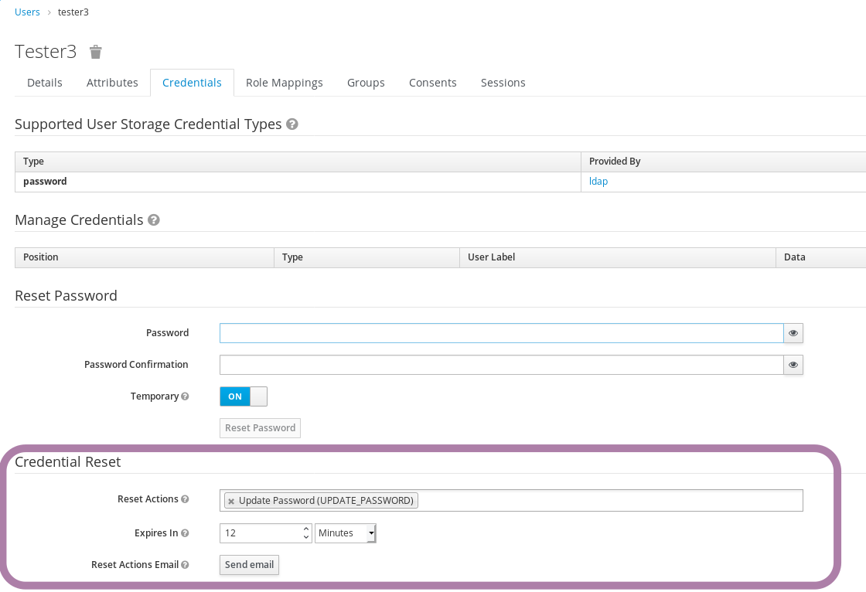Viewport: 866px width, 592px height.
Task: Delete user Tester3 using the trash icon
Action: click(x=95, y=52)
